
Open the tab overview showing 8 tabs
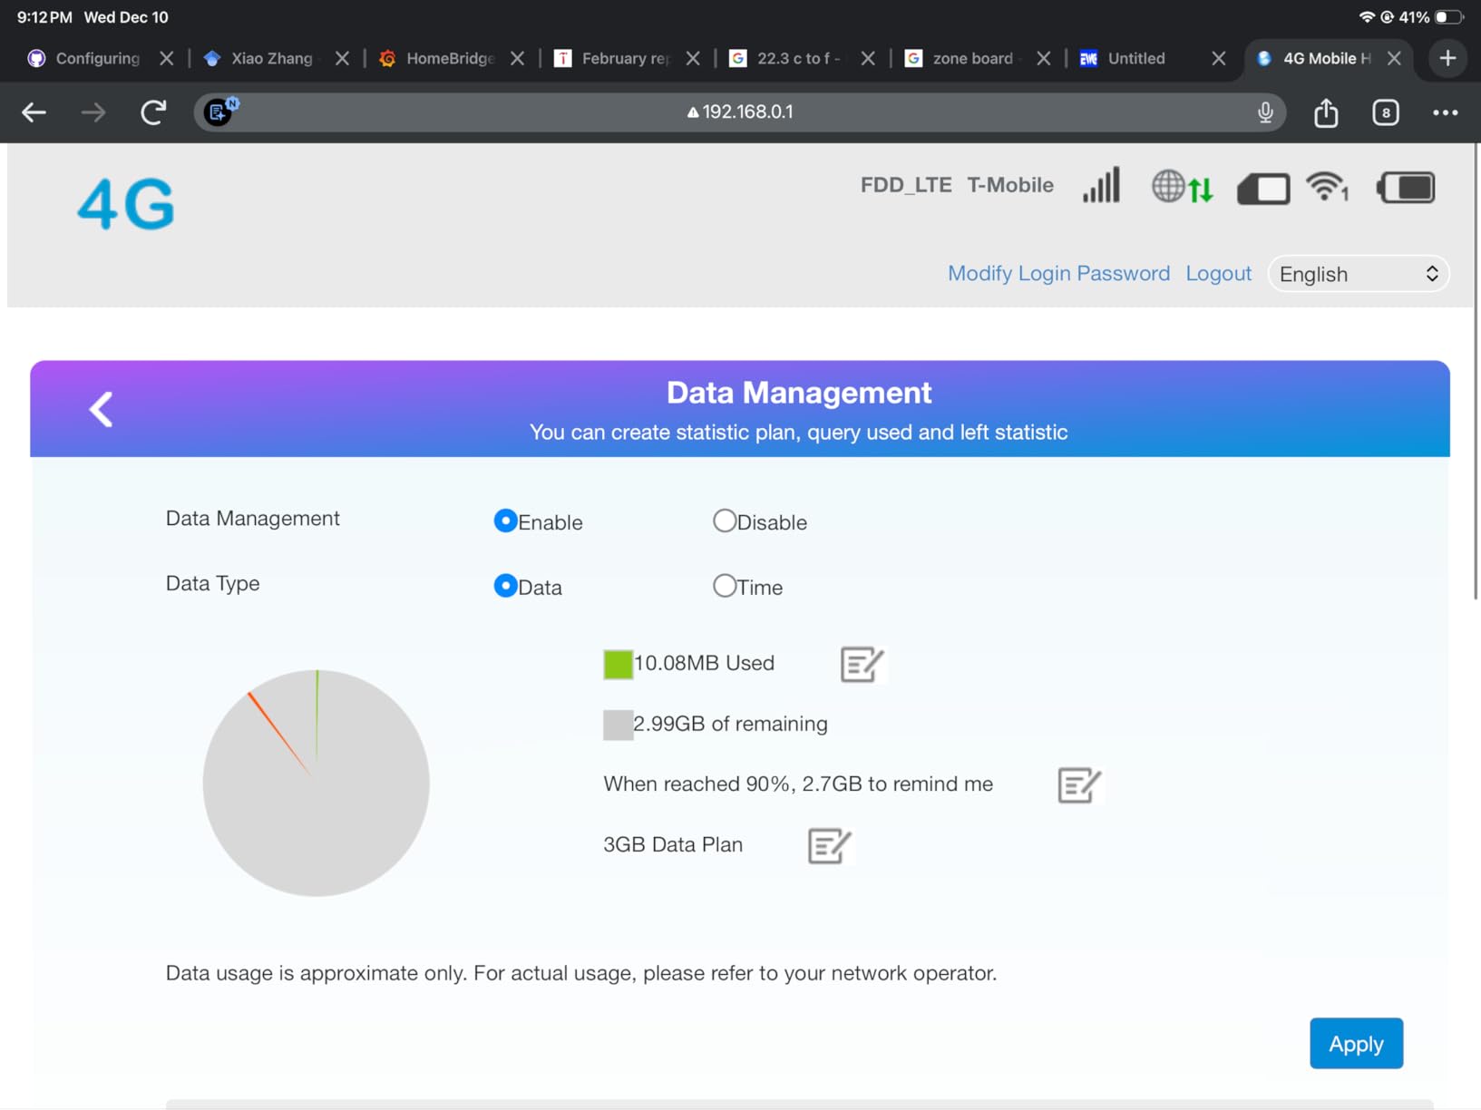click(1385, 112)
